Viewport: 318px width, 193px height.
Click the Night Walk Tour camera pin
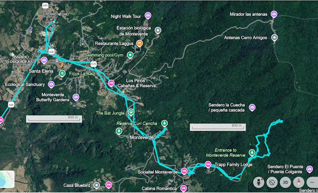(x=148, y=15)
